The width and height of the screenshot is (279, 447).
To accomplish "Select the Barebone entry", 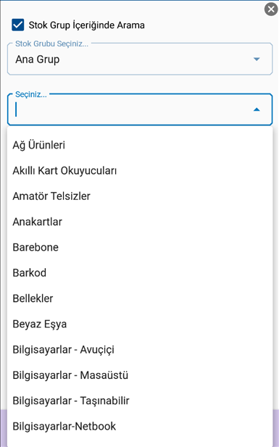I will (x=140, y=247).
